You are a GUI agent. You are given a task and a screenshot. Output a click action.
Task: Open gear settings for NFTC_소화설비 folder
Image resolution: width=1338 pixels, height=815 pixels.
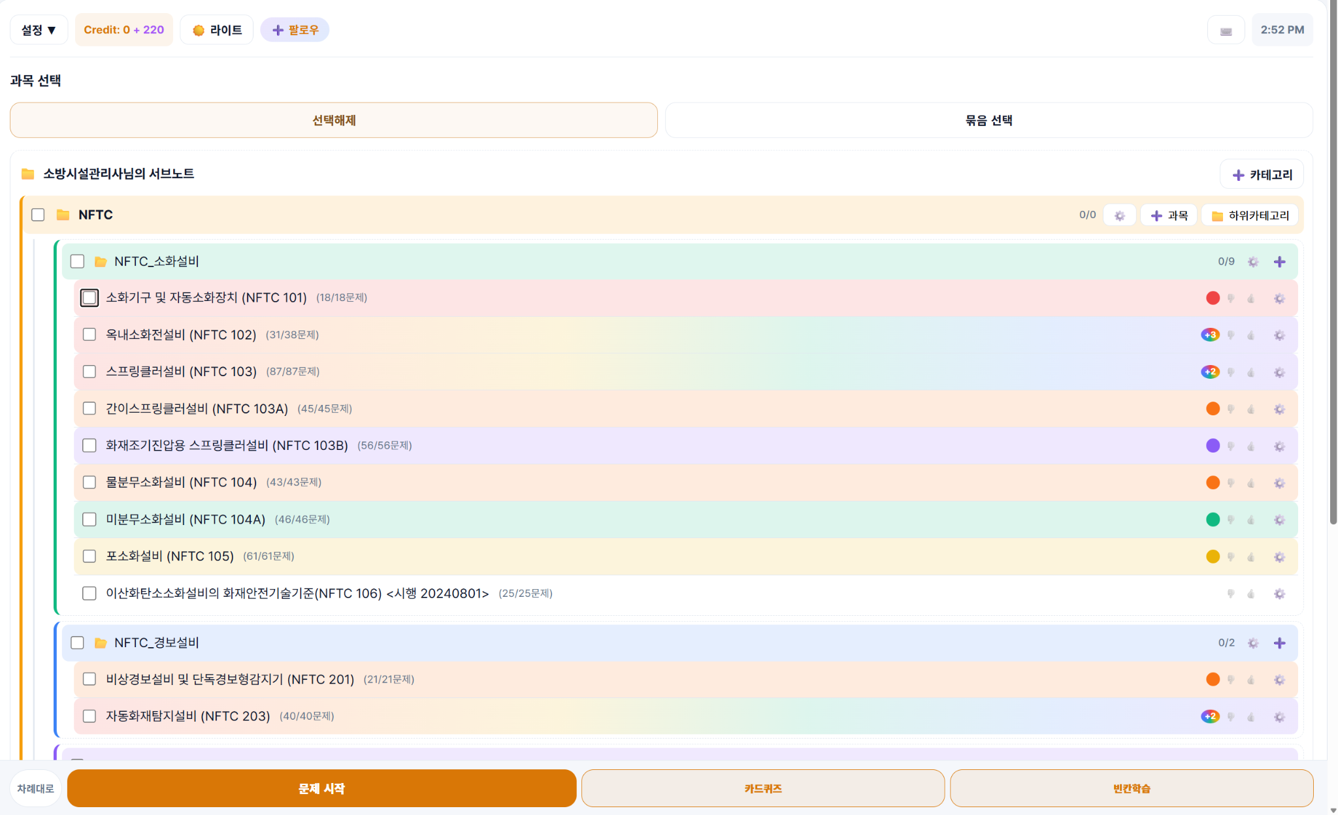(x=1252, y=262)
